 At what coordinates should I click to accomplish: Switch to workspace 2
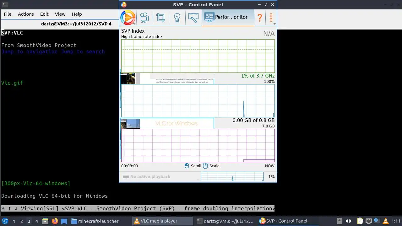[21, 221]
